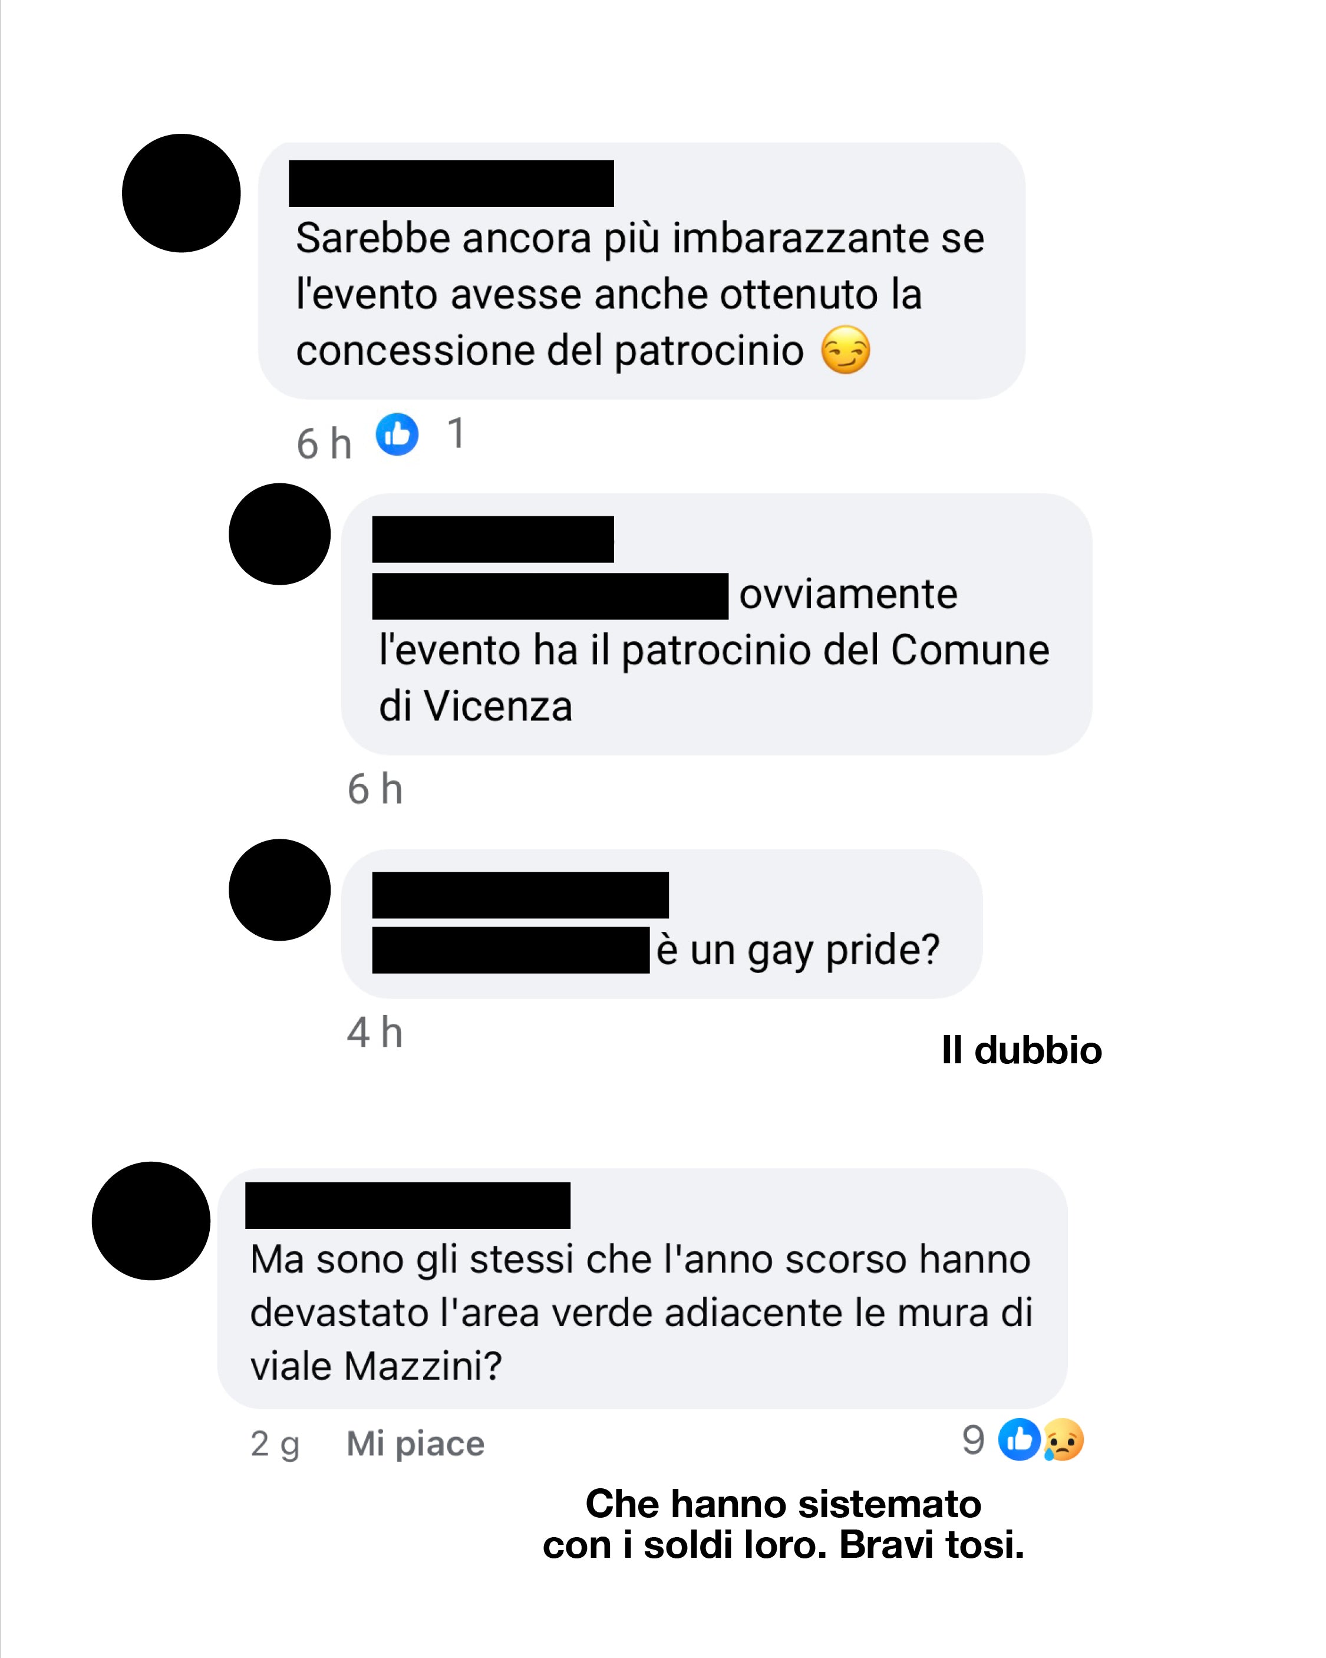Click redacted mention before 'ovviamente'

tap(550, 596)
